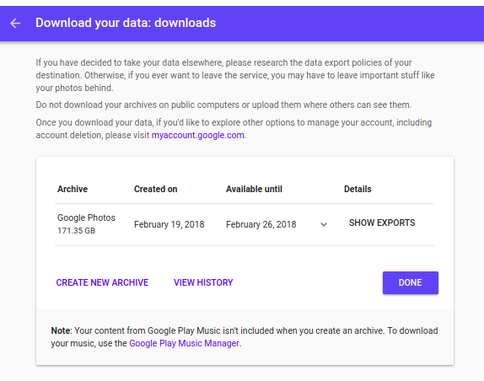The image size is (484, 381).
Task: Click the public computers warning sentence
Action: 223,105
